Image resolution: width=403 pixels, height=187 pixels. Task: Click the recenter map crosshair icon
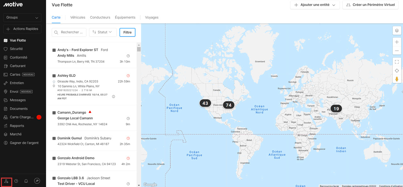(397, 70)
